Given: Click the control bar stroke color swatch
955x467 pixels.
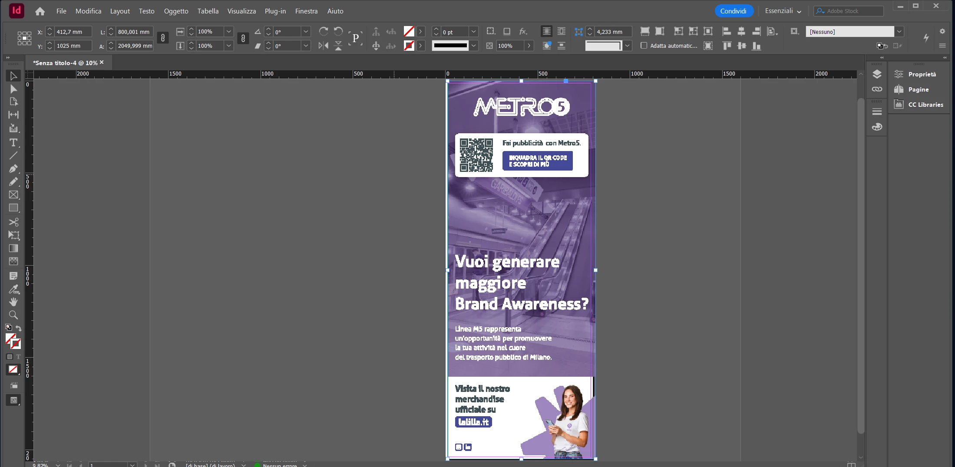Looking at the screenshot, I should point(409,46).
